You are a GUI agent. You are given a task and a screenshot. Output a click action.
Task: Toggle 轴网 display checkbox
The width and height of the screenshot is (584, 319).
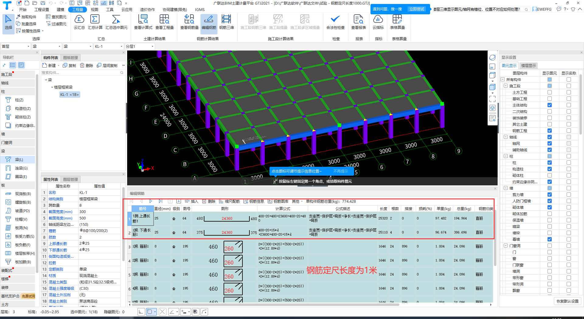pos(550,143)
